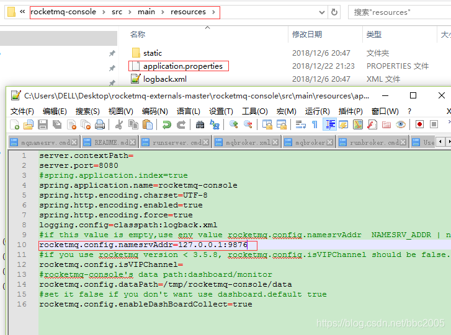Toggle show all characters pilcrow button
The image size is (451, 335).
(x=315, y=125)
